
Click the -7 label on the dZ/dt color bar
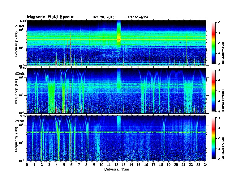219,138
